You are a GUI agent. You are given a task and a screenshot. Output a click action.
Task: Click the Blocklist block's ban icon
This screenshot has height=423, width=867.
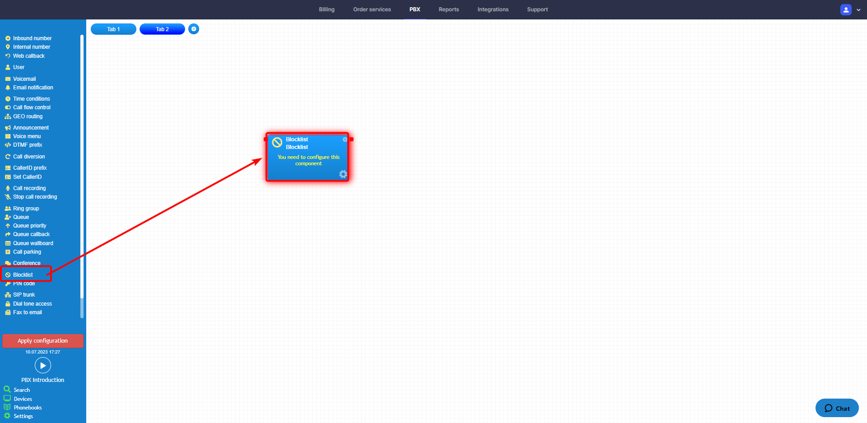pyautogui.click(x=277, y=143)
